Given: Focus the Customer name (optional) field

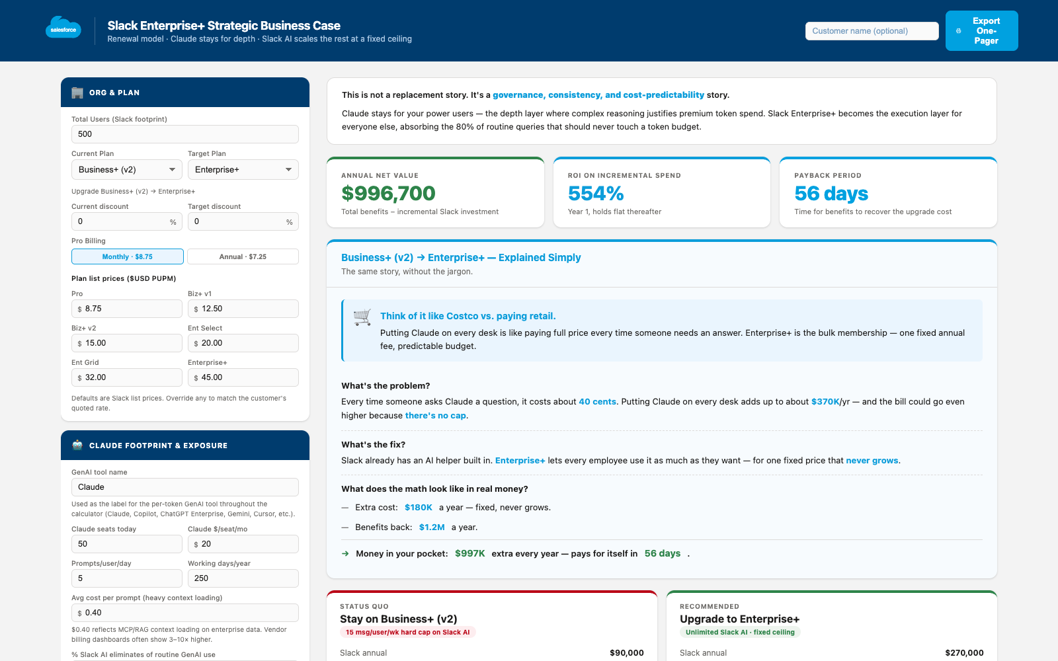Looking at the screenshot, I should [872, 31].
